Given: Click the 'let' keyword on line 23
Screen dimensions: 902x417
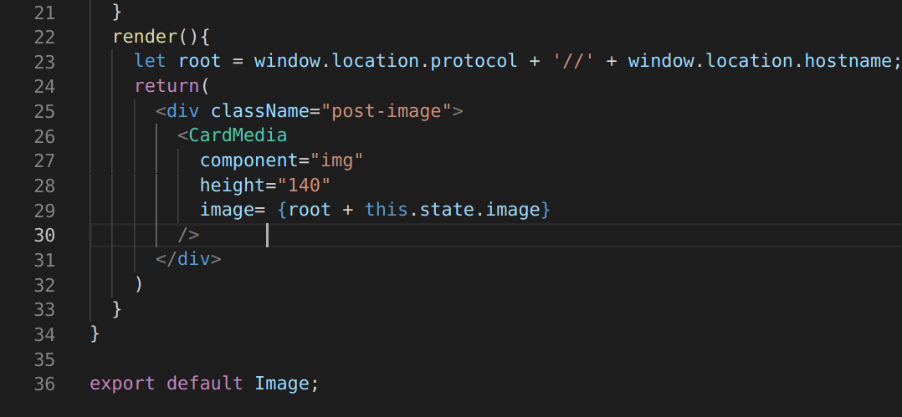Looking at the screenshot, I should (x=150, y=62).
